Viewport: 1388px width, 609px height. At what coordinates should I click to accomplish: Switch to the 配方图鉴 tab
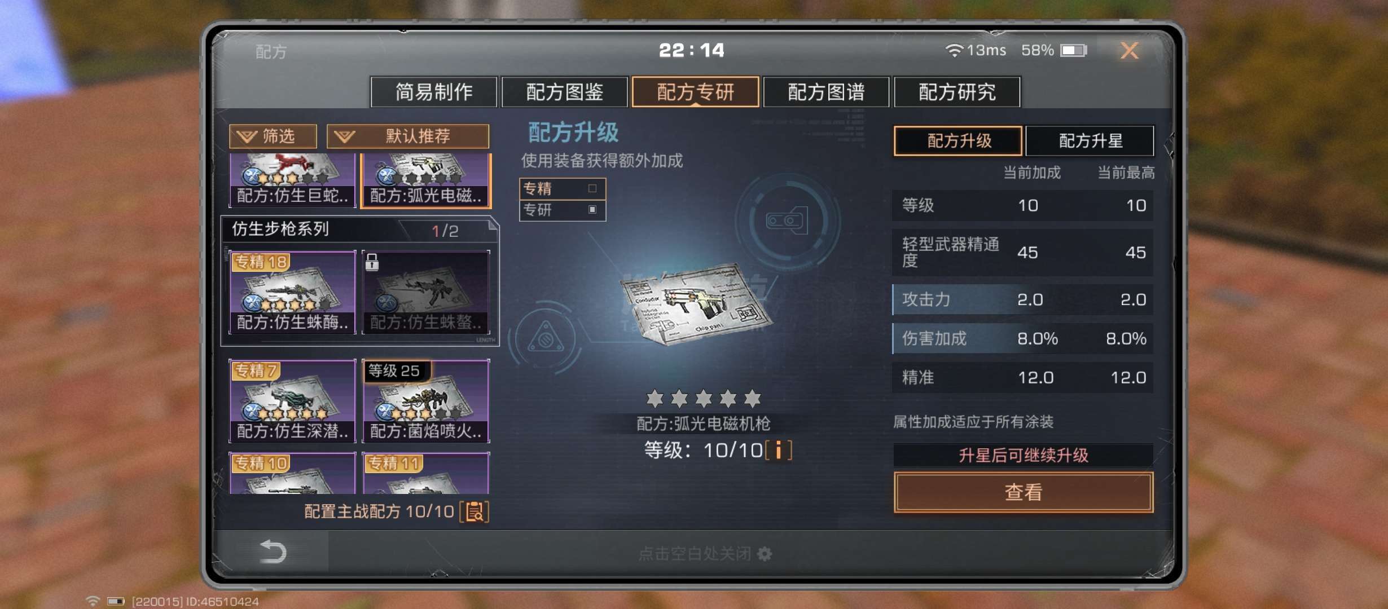[564, 91]
